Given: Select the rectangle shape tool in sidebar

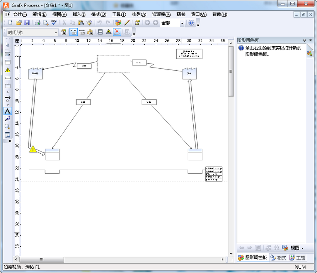Looking at the screenshot, I should pos(8,78).
